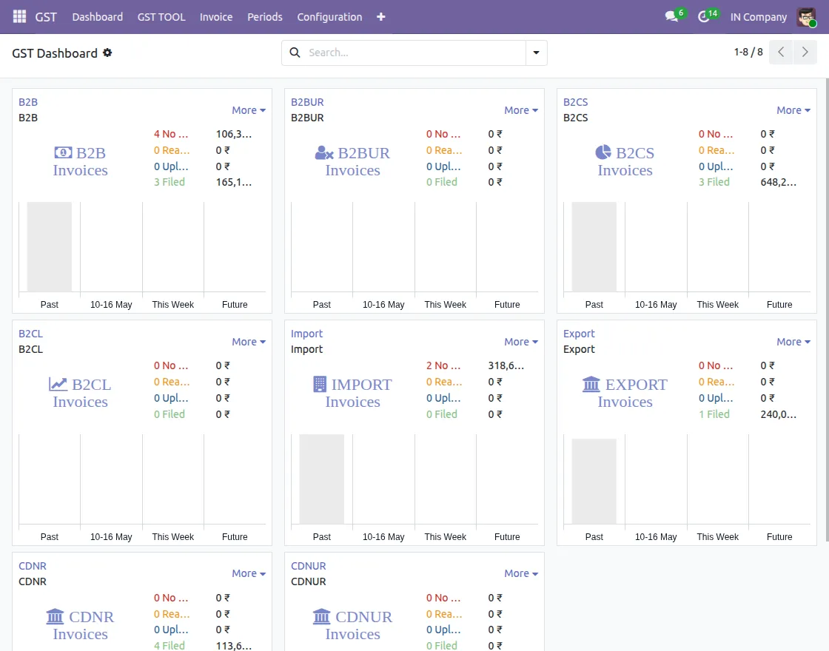Open the Import title link
The height and width of the screenshot is (651, 829).
[306, 334]
